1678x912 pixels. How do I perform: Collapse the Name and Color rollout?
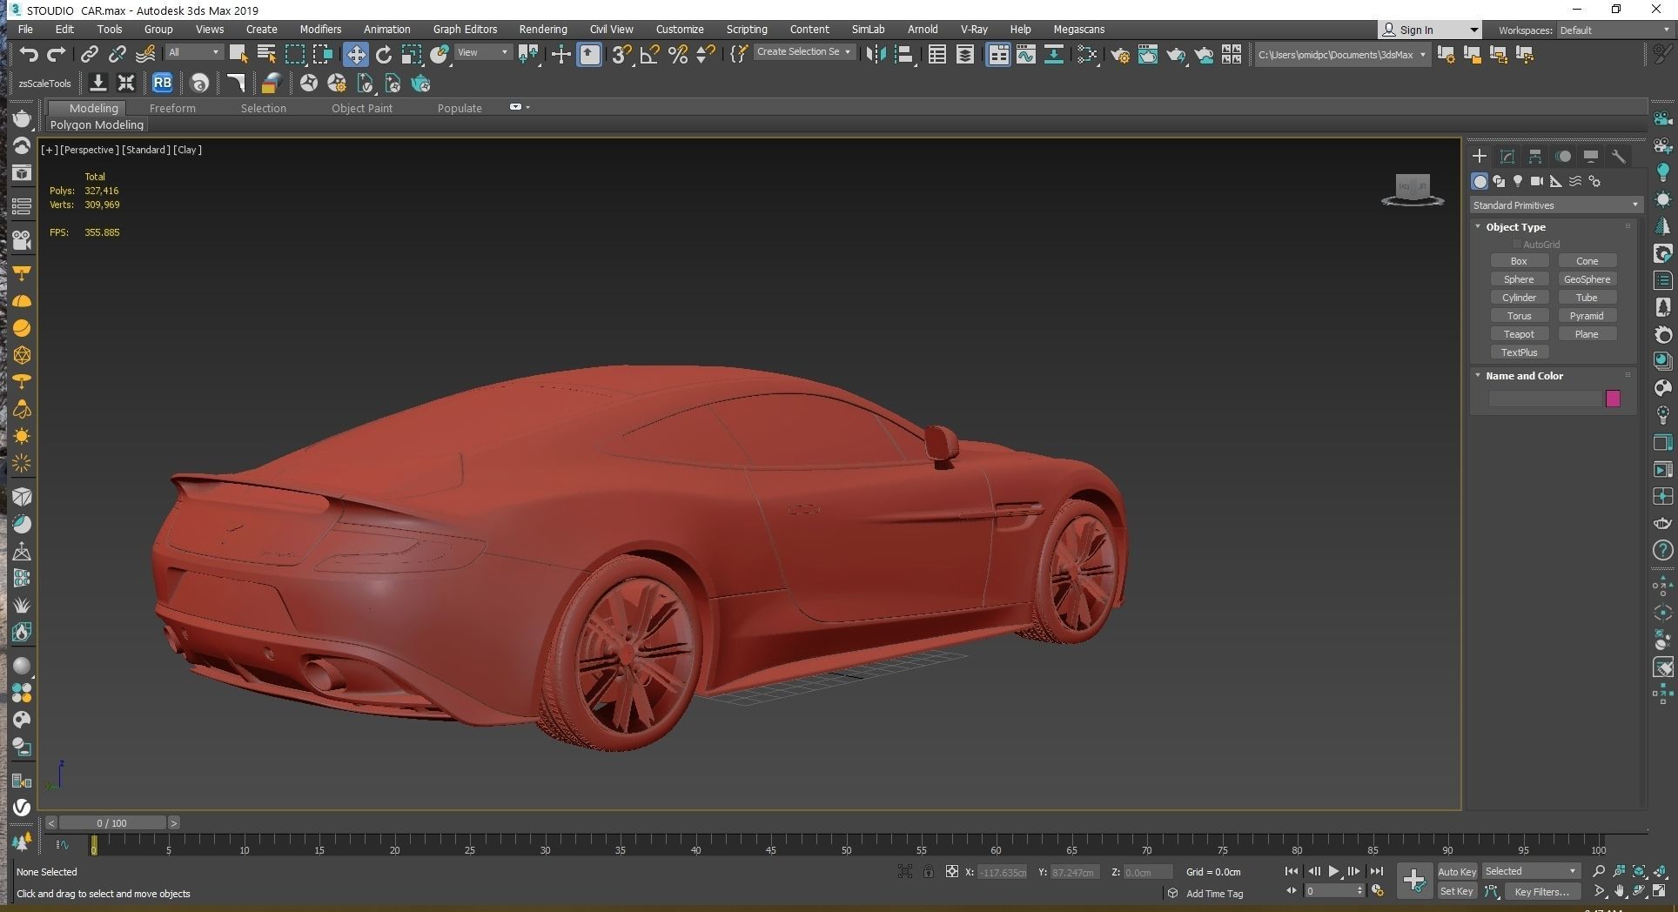(1524, 376)
